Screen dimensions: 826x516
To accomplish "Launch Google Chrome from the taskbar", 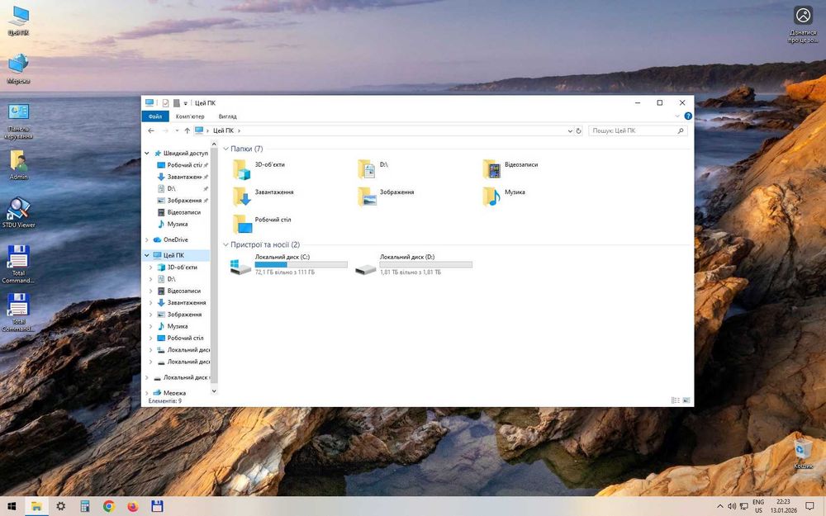I will coord(109,506).
